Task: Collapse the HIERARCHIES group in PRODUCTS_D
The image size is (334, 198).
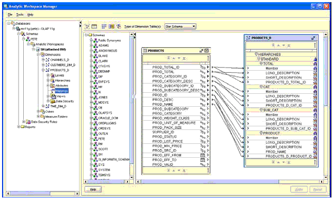Action: (x=256, y=55)
